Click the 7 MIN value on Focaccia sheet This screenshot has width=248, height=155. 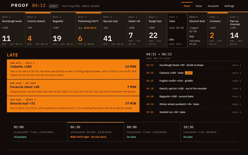click(x=132, y=87)
